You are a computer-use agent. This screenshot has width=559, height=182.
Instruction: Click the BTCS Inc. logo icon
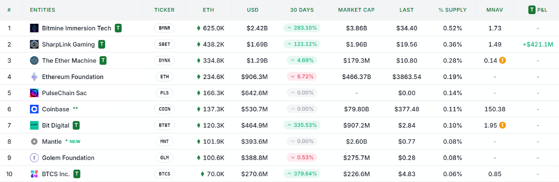pyautogui.click(x=34, y=174)
